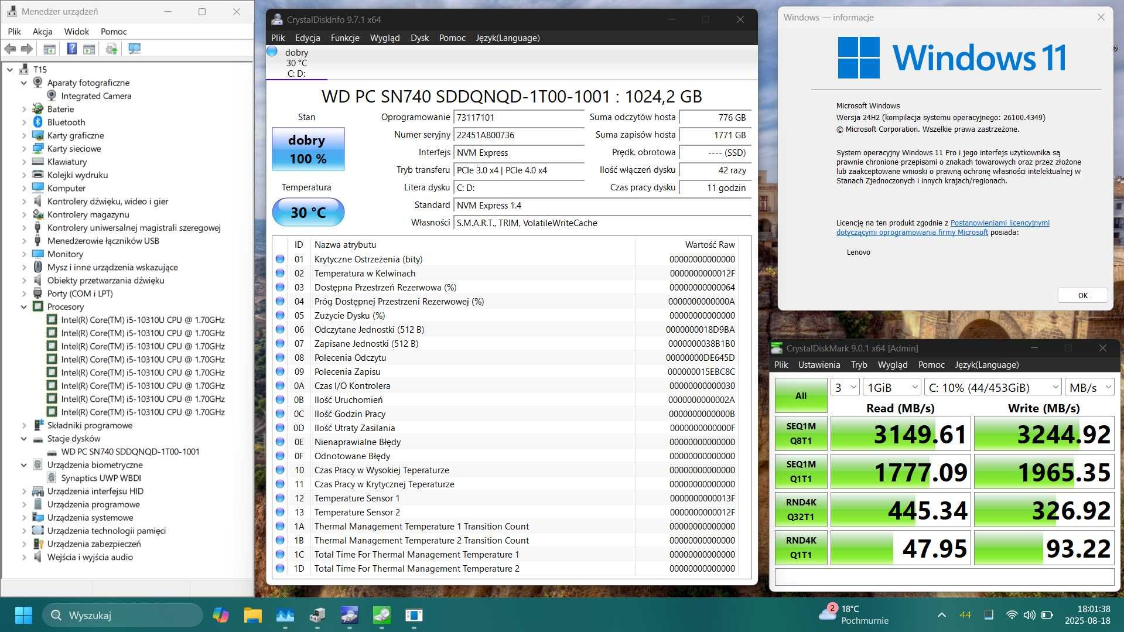
Task: Collapse the T15 root node
Action: pos(10,70)
